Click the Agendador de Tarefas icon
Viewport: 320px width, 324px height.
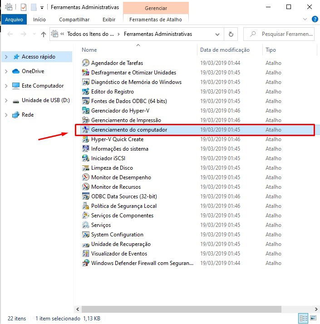[86, 63]
